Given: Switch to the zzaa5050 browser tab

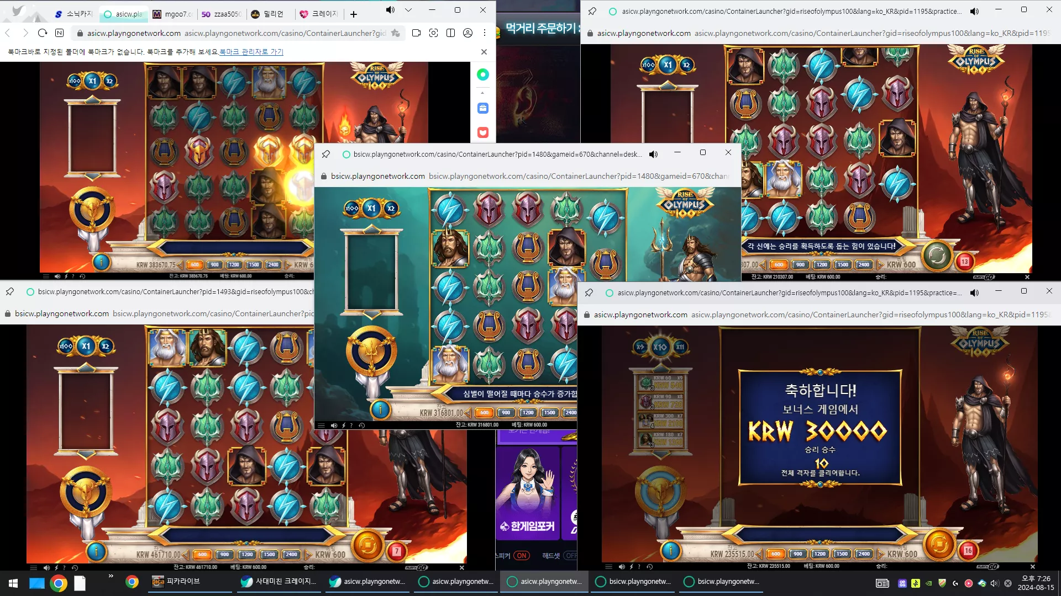Looking at the screenshot, I should (221, 14).
